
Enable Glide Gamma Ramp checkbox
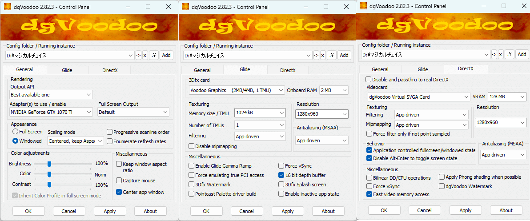pos(192,166)
